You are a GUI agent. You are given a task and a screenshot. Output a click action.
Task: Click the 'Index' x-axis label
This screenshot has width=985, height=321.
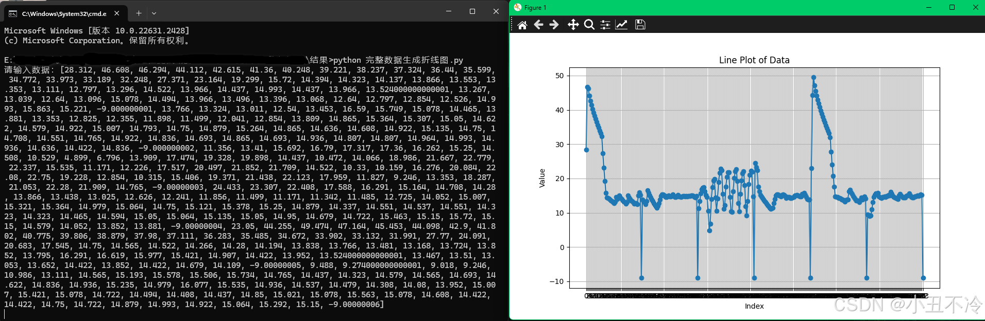[754, 306]
